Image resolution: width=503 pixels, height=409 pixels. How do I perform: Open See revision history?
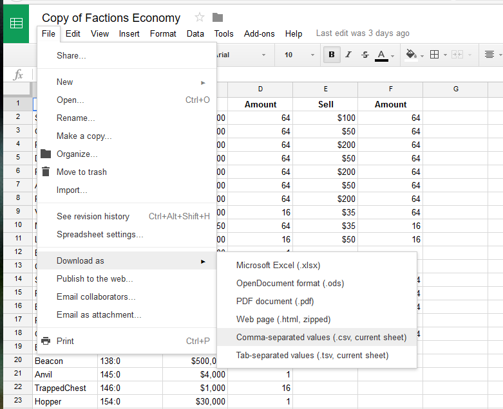[x=127, y=216]
